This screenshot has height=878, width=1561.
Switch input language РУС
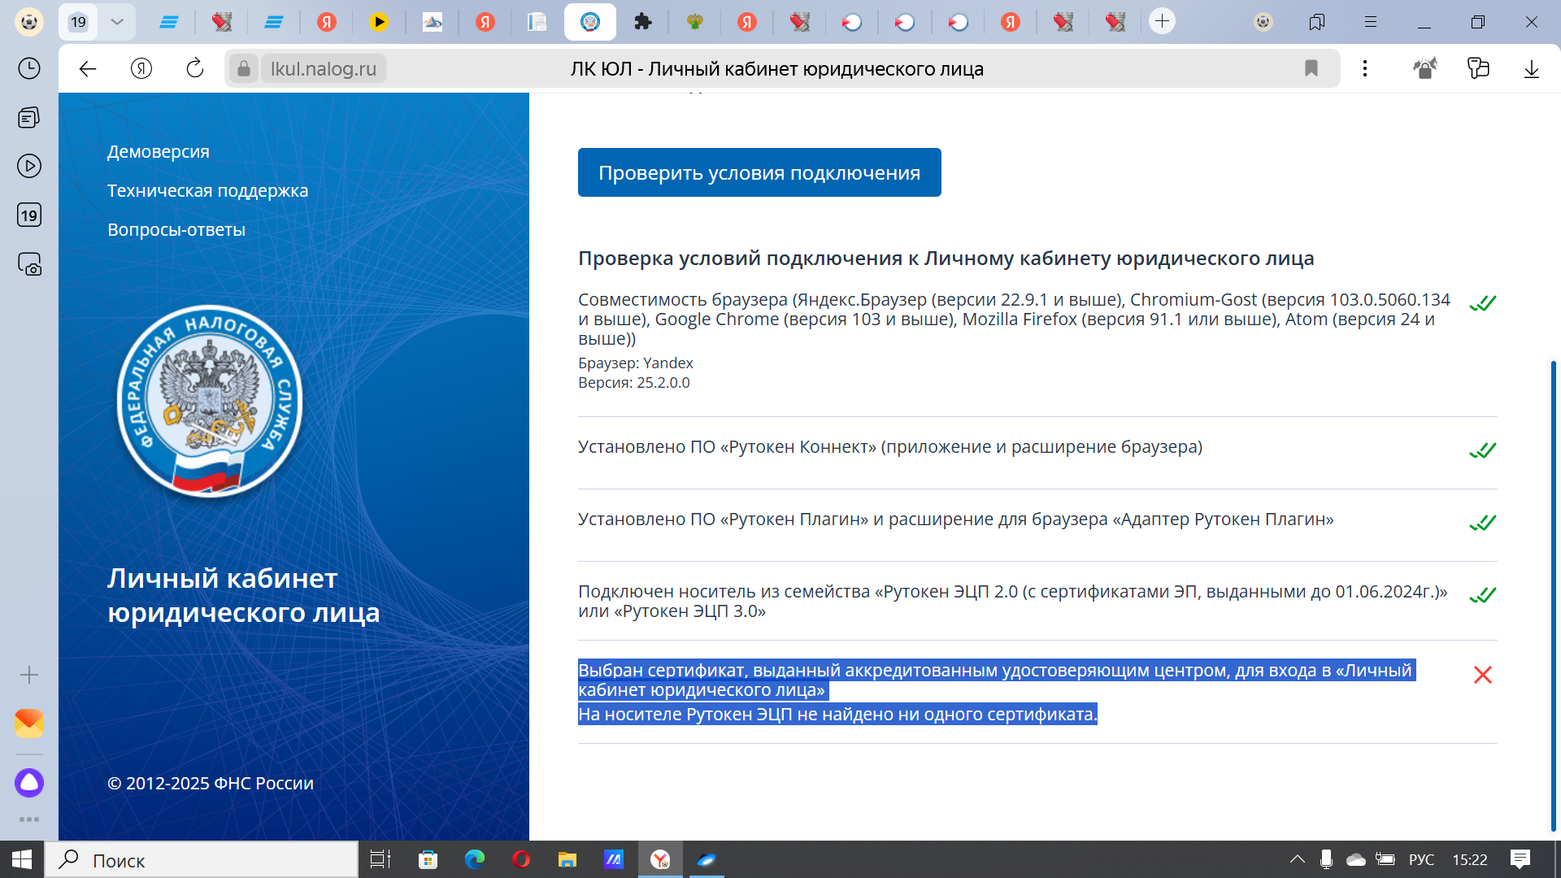point(1421,859)
